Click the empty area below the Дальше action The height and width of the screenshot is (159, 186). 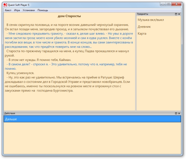[x=92, y=138]
